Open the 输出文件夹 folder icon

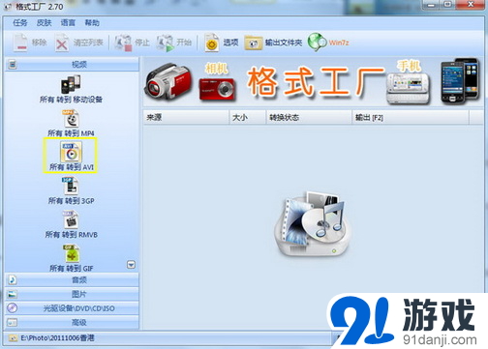pos(254,44)
